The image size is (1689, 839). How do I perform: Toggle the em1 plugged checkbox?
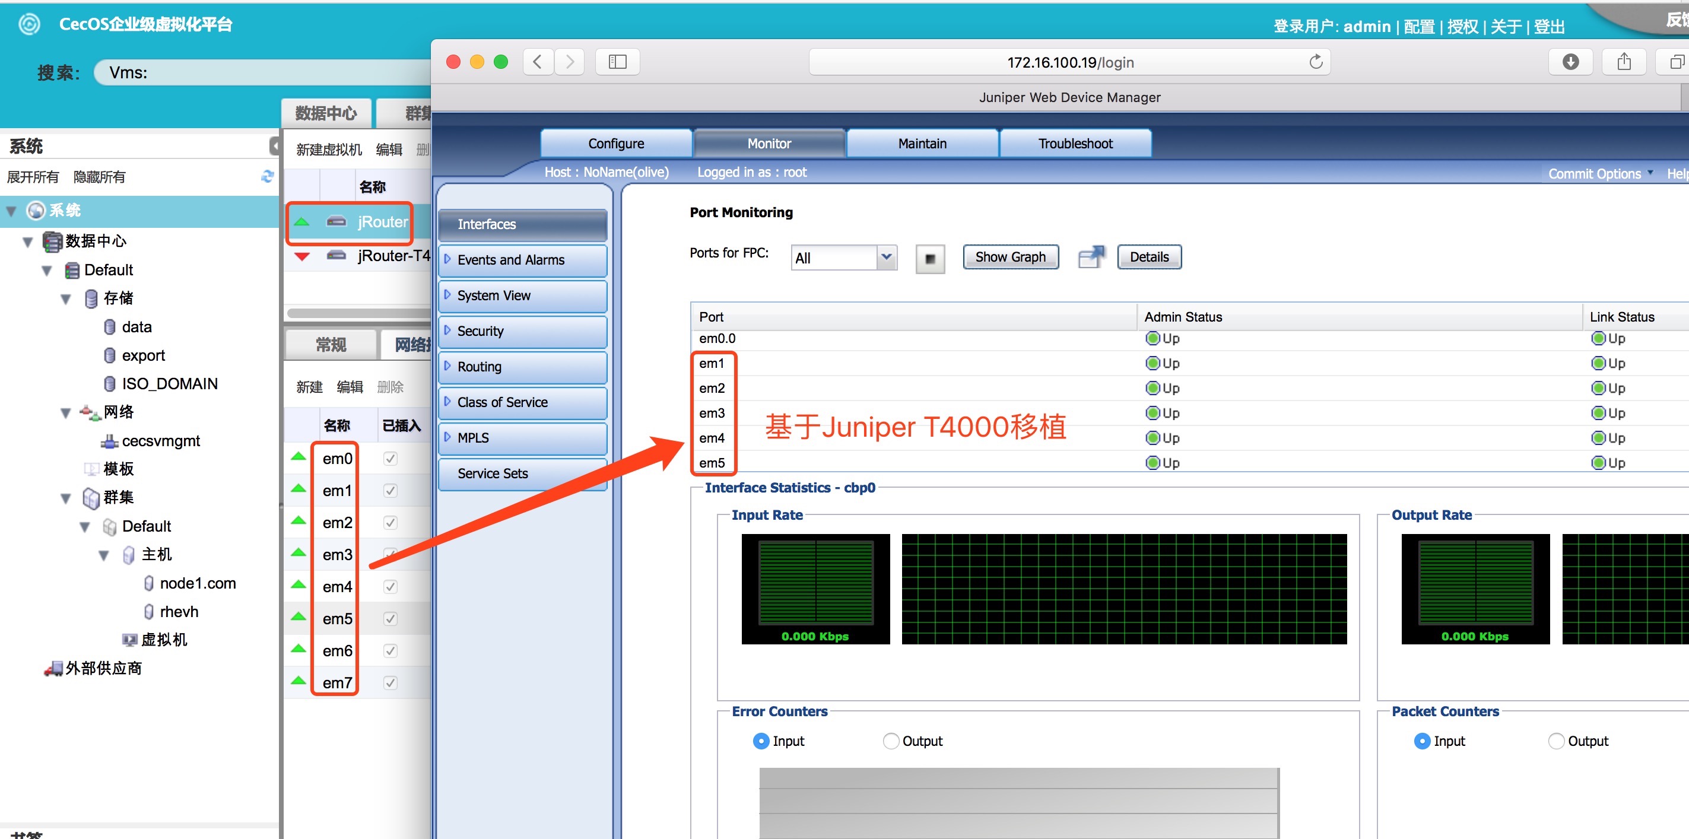[390, 491]
